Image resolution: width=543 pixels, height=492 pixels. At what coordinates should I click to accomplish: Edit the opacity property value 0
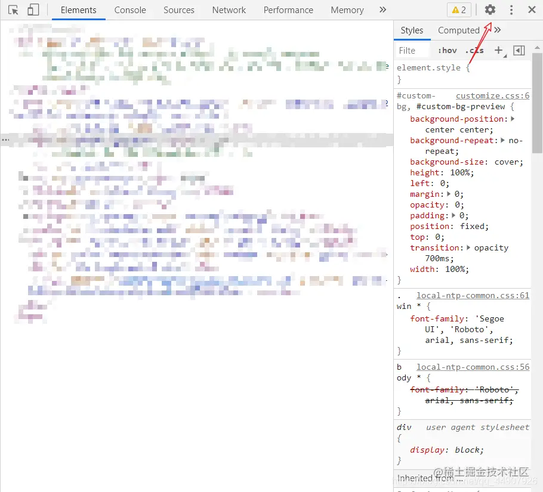(457, 205)
